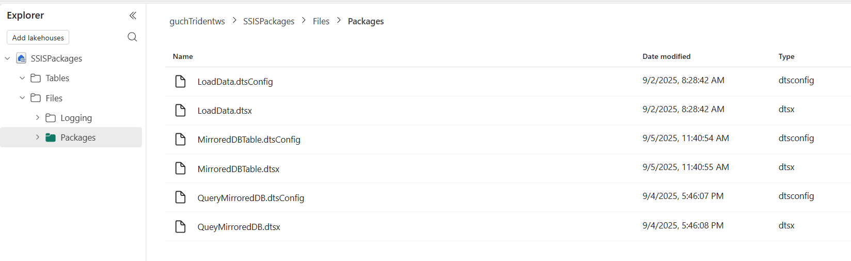Screen dimensions: 851x261
Task: Expand the Logging folder chevron
Action: click(x=37, y=118)
